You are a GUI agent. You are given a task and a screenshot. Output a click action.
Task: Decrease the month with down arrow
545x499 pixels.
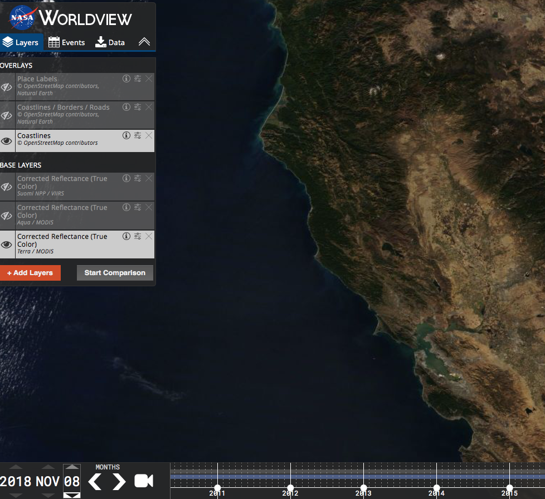point(48,496)
